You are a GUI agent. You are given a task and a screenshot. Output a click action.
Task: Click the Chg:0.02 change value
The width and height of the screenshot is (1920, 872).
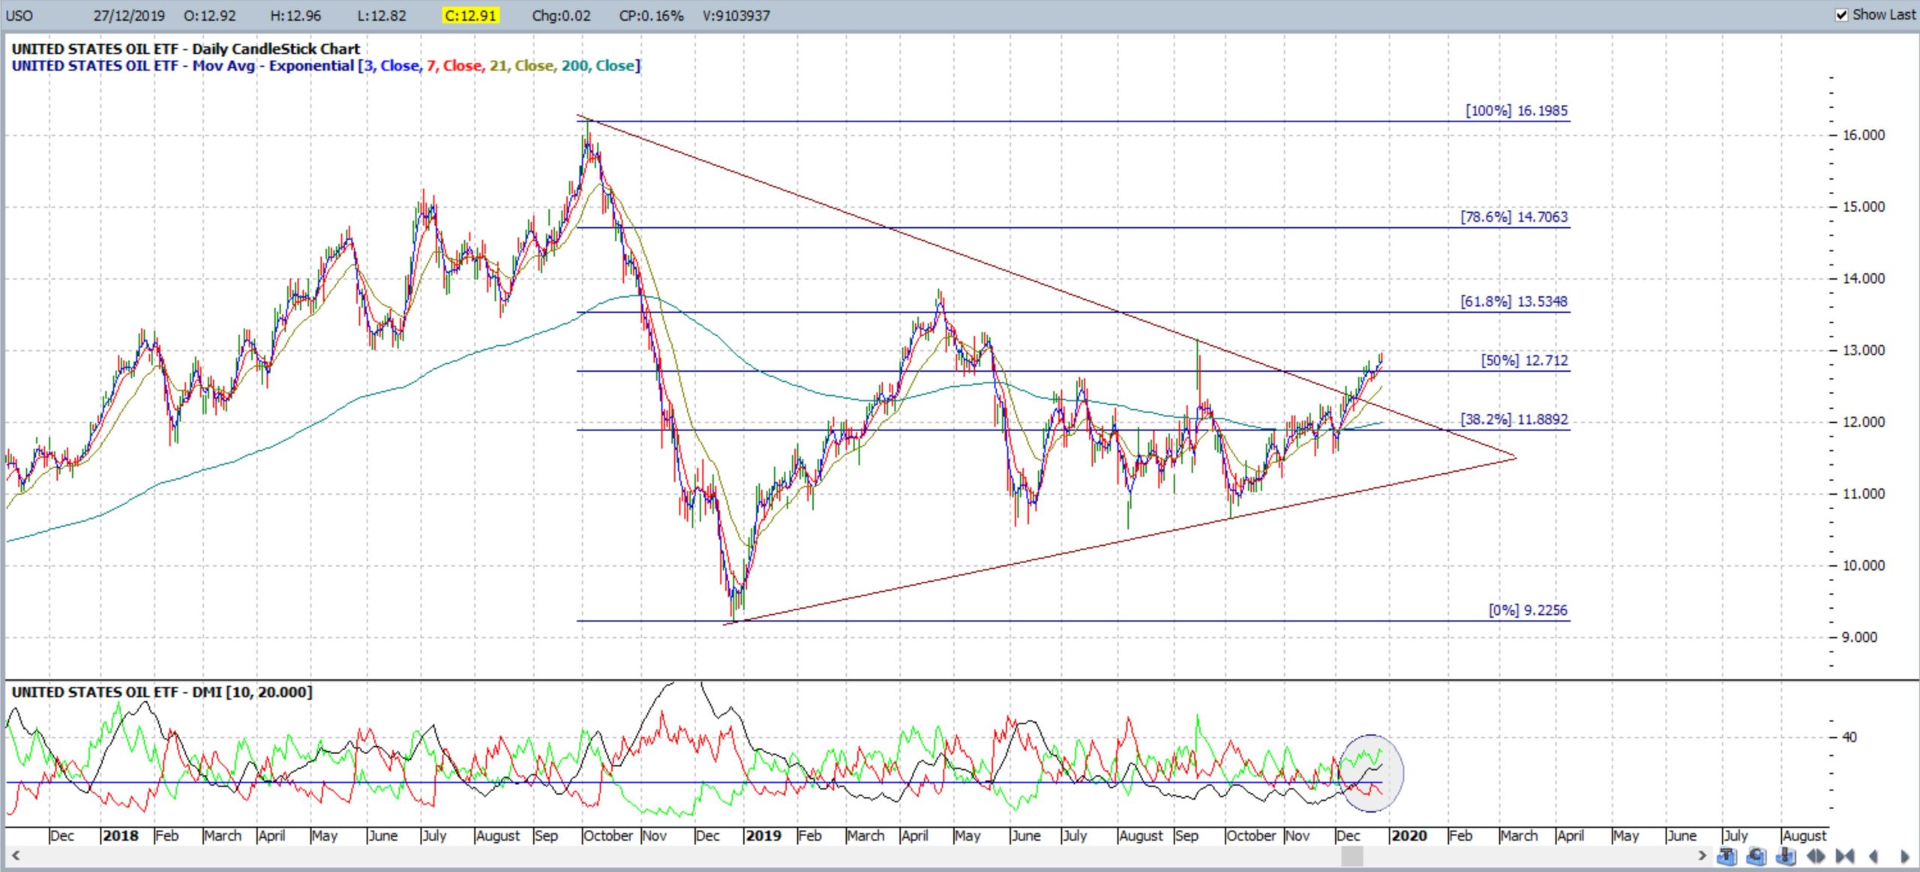click(561, 16)
